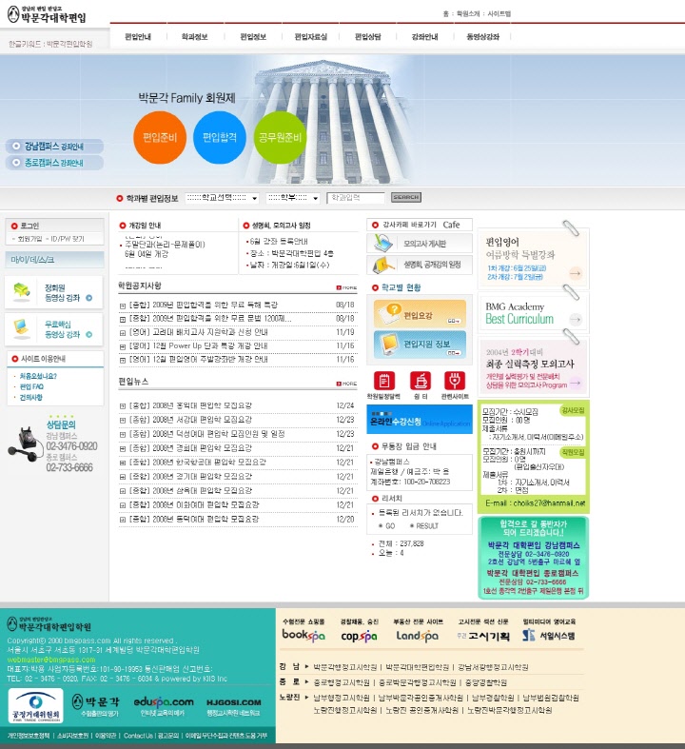Click the 강남캠퍼스 강좌안내 button

click(54, 147)
